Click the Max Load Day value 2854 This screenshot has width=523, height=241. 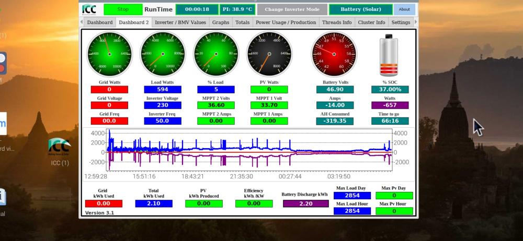(352, 196)
